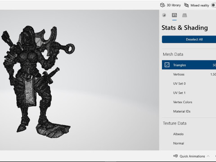Switch to the Stats & Shading tab
The image size is (216, 162).
pyautogui.click(x=174, y=15)
